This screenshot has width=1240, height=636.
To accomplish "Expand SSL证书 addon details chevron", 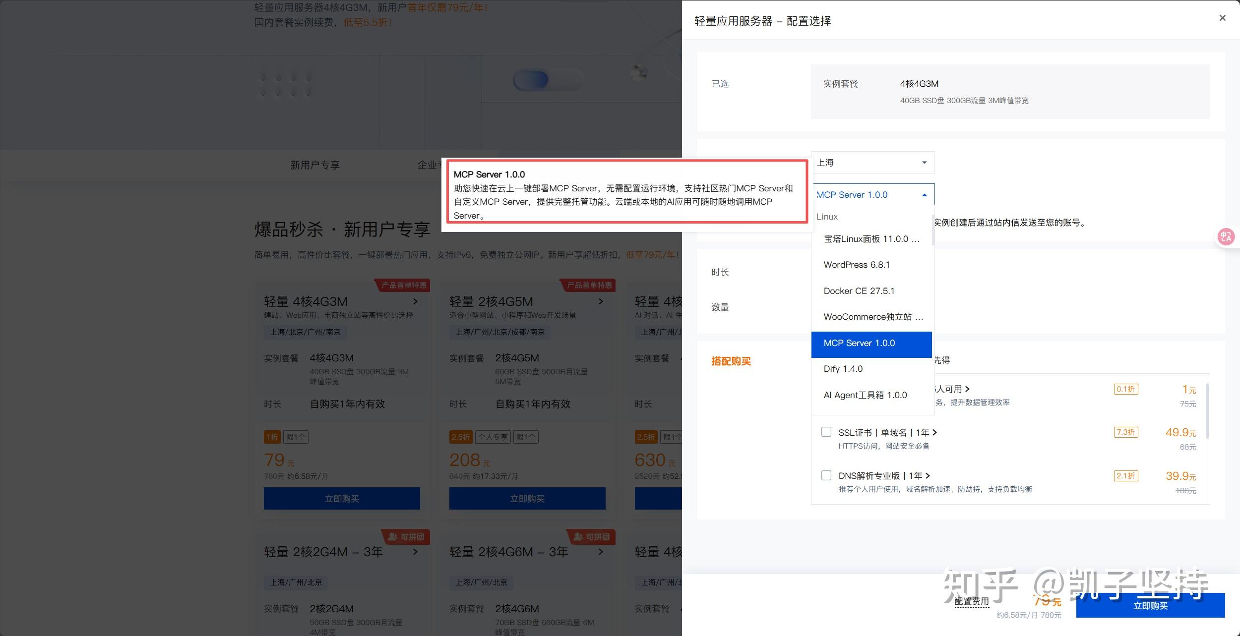I will tap(935, 432).
